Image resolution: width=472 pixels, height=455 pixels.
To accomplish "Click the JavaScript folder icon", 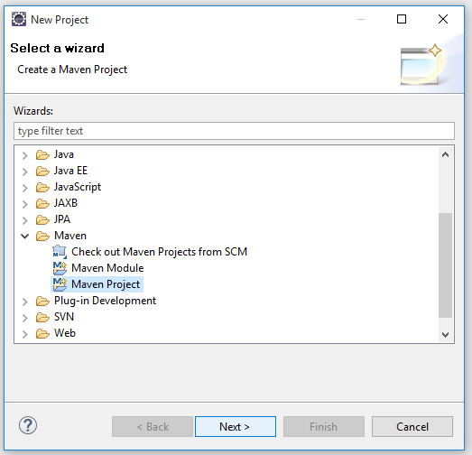I will [42, 187].
